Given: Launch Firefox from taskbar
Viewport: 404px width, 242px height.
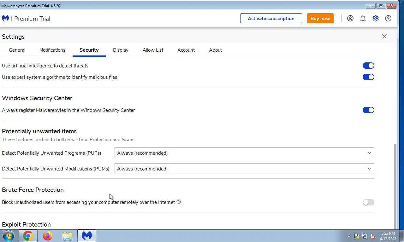Looking at the screenshot, I should (x=48, y=236).
